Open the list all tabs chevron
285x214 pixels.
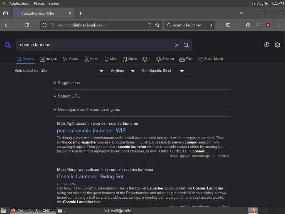tap(242, 13)
